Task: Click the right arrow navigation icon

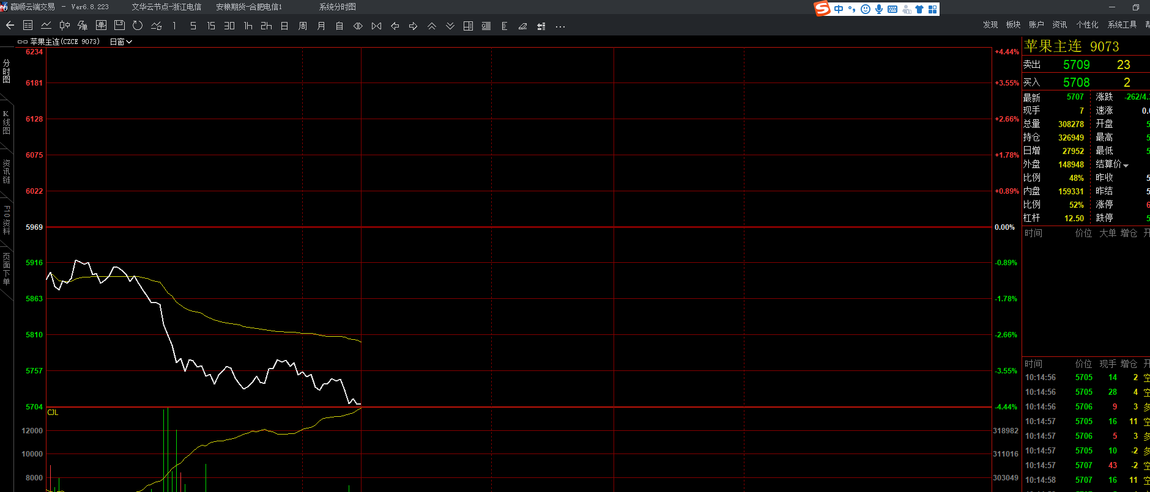Action: click(x=413, y=26)
